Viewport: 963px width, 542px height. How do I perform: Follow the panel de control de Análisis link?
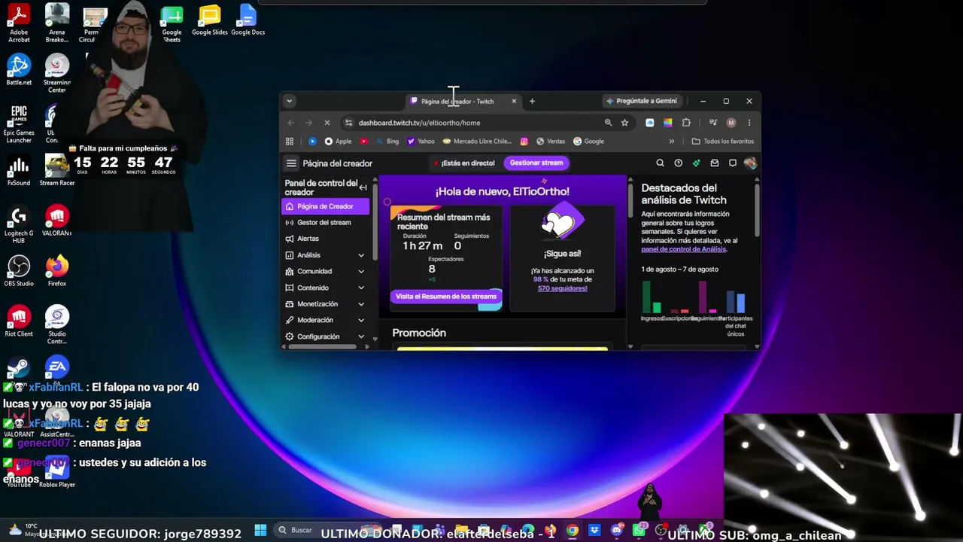point(683,249)
